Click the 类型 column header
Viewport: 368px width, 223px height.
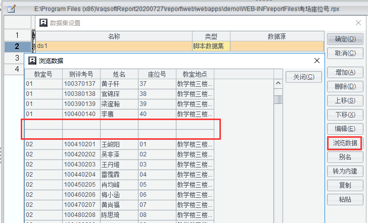[211, 36]
